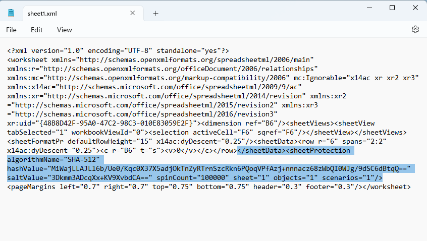Click the xmlns:x14ac= namespace line

coord(154,87)
